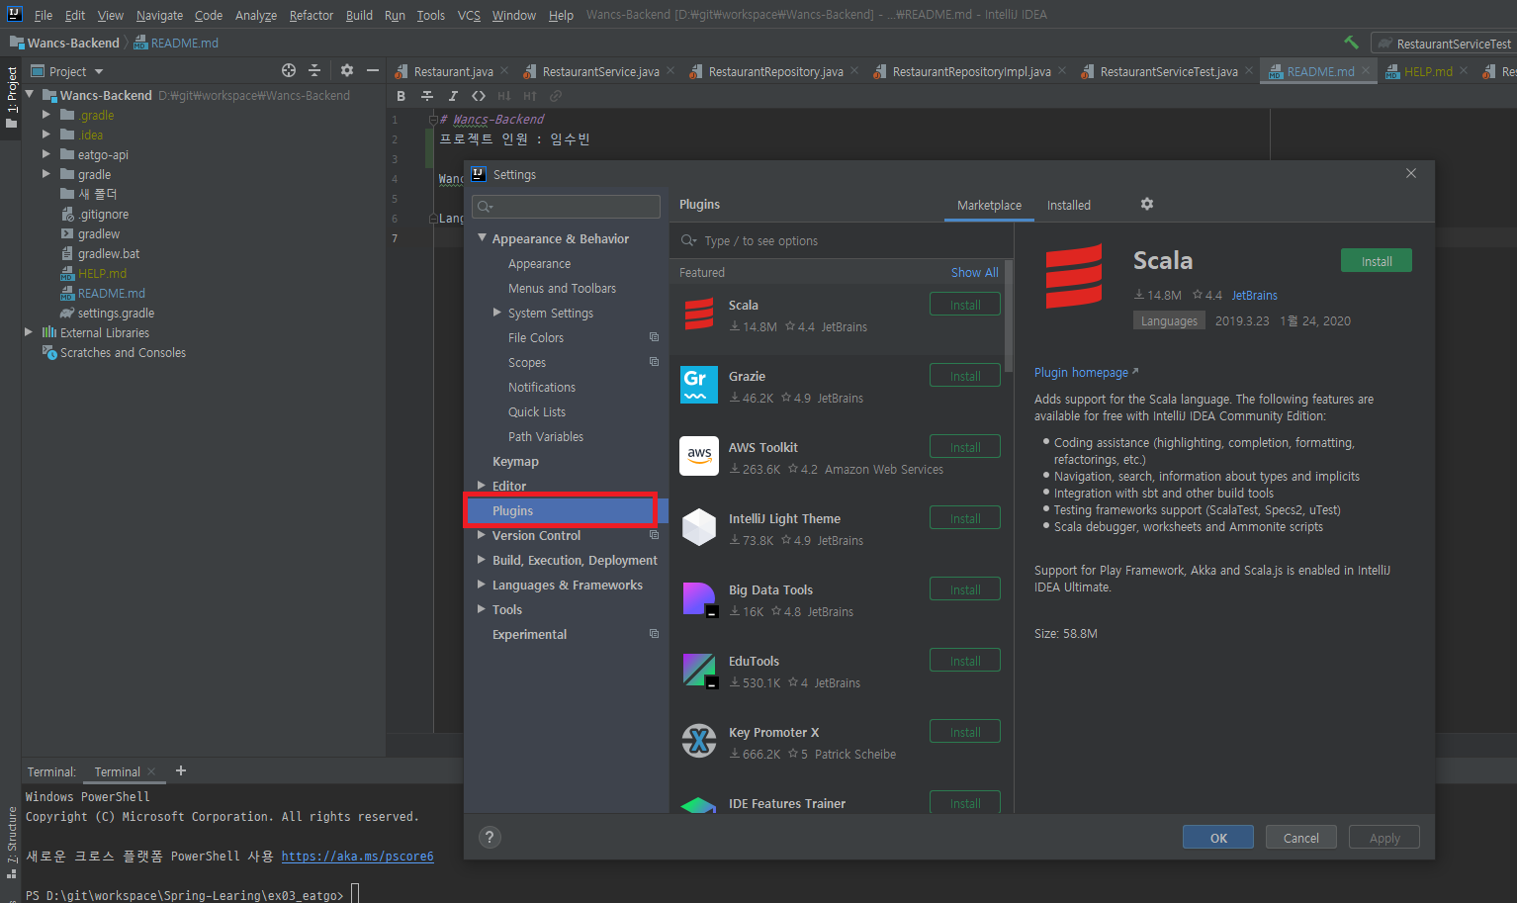The width and height of the screenshot is (1517, 903).
Task: Click Show All featured plugins link
Action: [x=975, y=272]
